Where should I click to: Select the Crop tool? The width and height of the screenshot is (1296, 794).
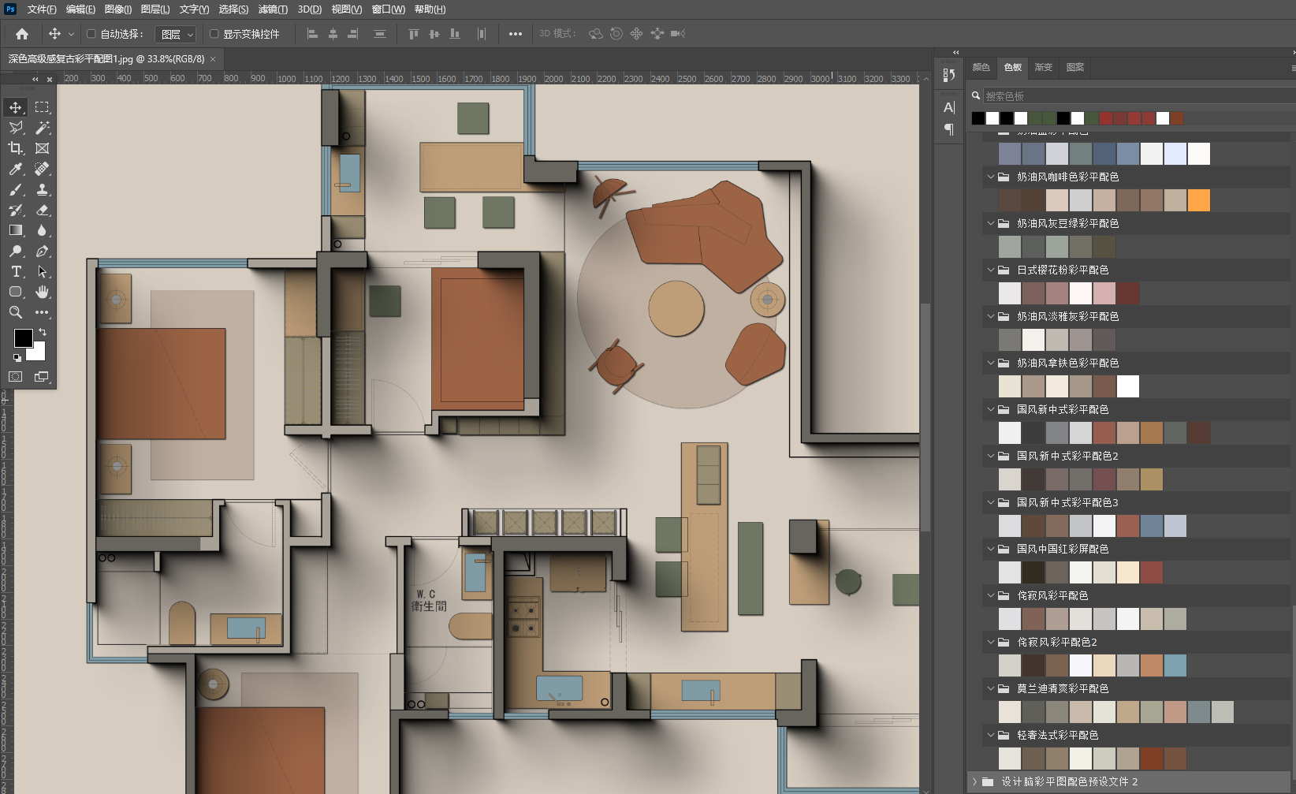(16, 148)
